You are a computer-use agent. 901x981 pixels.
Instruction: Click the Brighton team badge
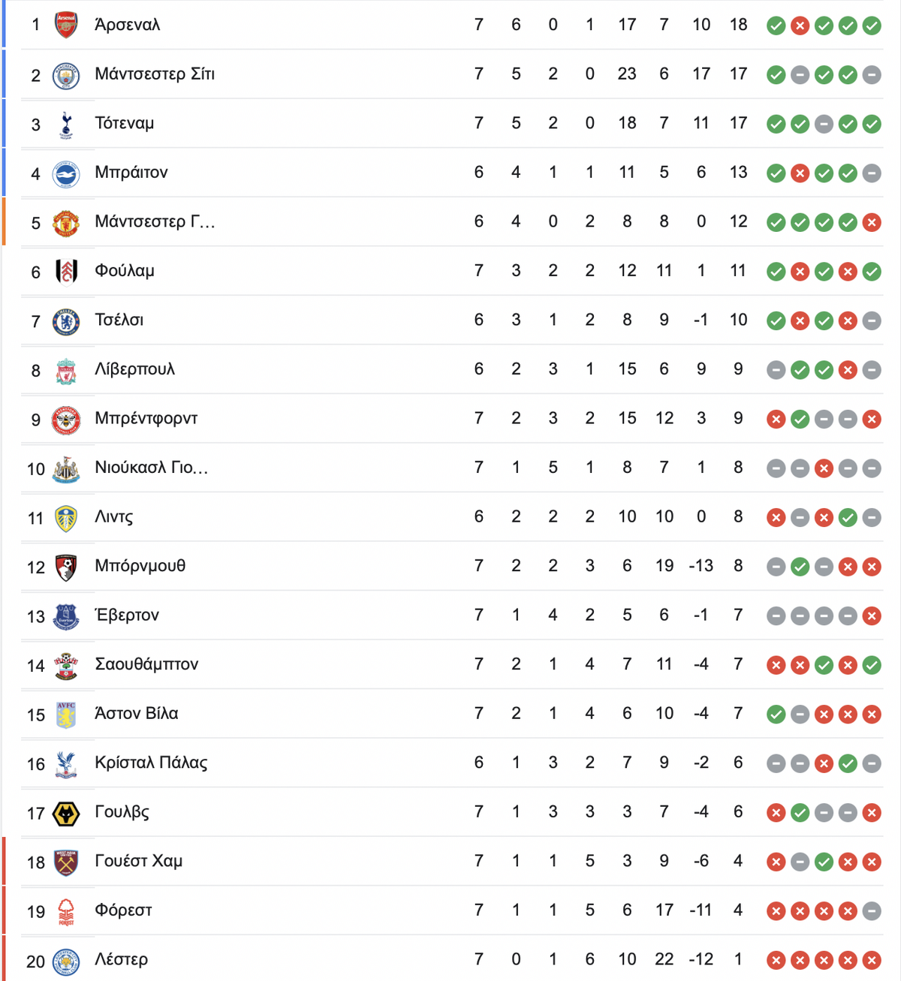point(66,174)
